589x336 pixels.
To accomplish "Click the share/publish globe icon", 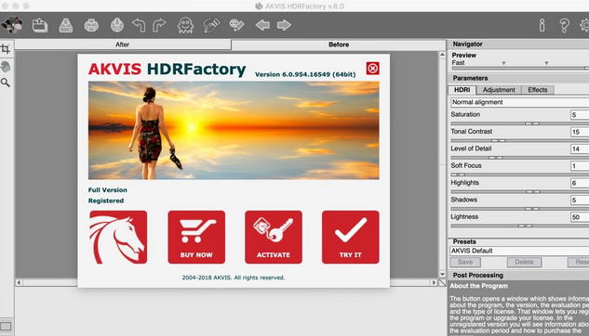I will (x=117, y=25).
